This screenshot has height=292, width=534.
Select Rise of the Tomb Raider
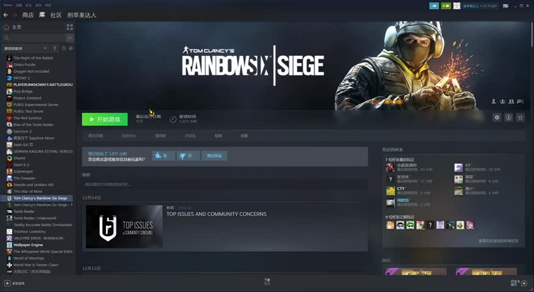[x=34, y=125]
